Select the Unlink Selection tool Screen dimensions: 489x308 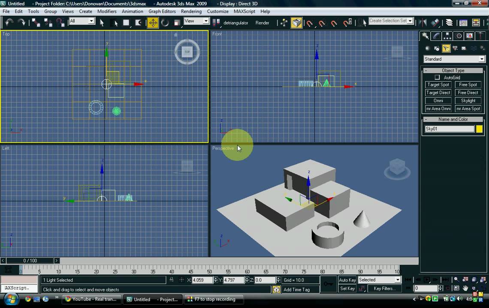coord(48,22)
